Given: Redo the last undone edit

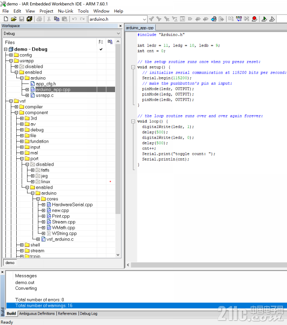Looking at the screenshot, I should tap(82, 19).
